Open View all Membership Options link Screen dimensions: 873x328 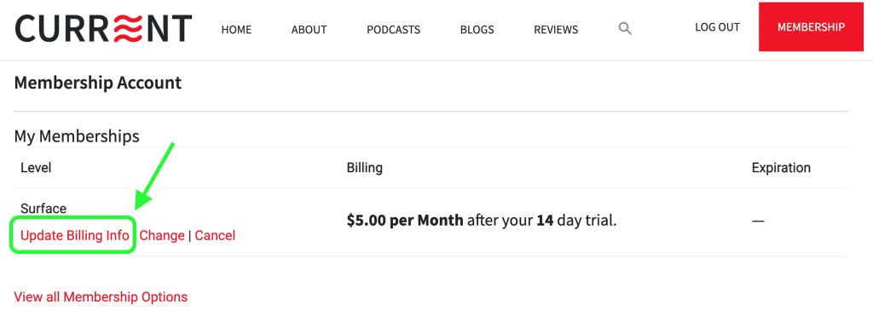pos(101,296)
